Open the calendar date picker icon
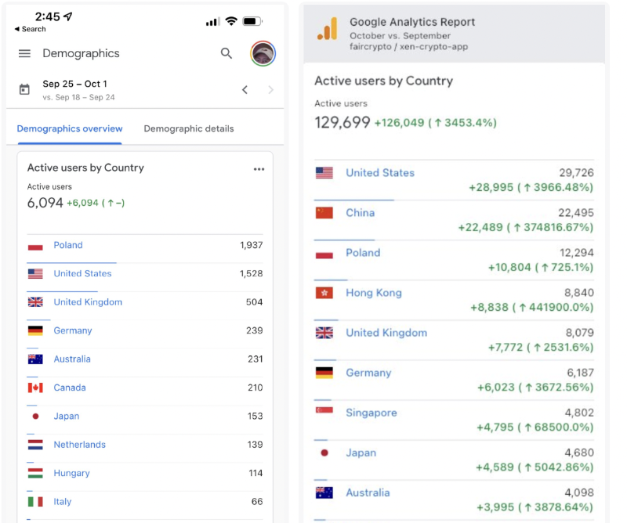The image size is (627, 523). (24, 89)
